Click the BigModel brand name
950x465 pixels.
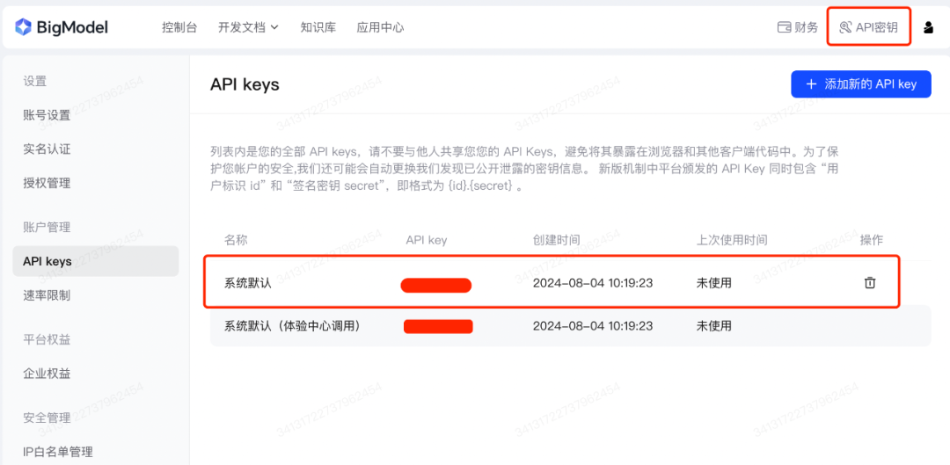coord(72,27)
